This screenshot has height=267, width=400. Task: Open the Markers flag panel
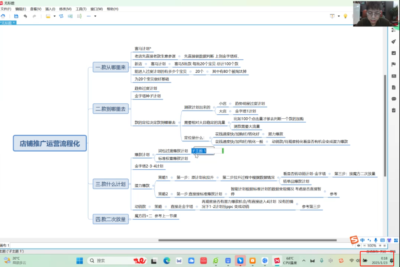tap(394, 64)
